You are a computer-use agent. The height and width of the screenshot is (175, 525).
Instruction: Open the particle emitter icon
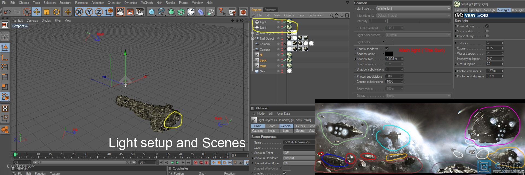point(211,12)
